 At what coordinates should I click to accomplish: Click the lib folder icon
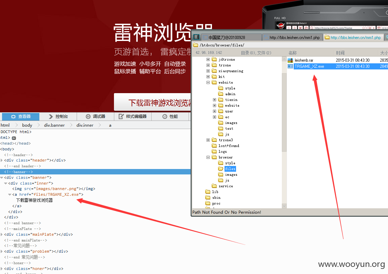click(208, 192)
